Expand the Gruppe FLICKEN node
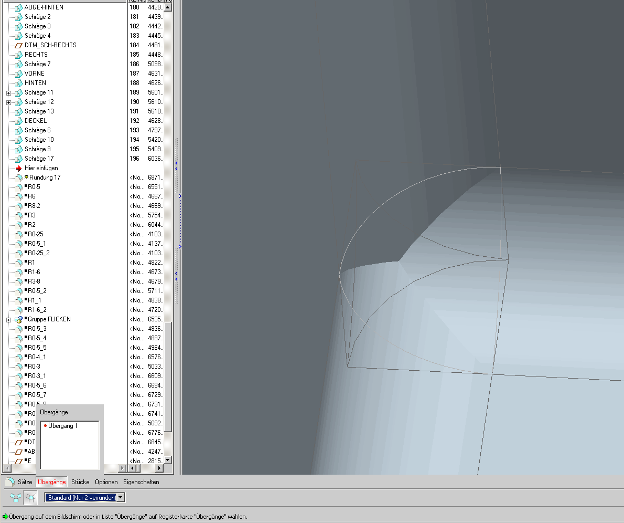 click(x=9, y=320)
